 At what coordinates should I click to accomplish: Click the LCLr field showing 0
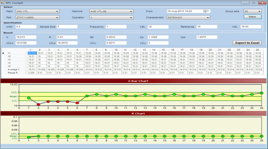click(x=158, y=43)
